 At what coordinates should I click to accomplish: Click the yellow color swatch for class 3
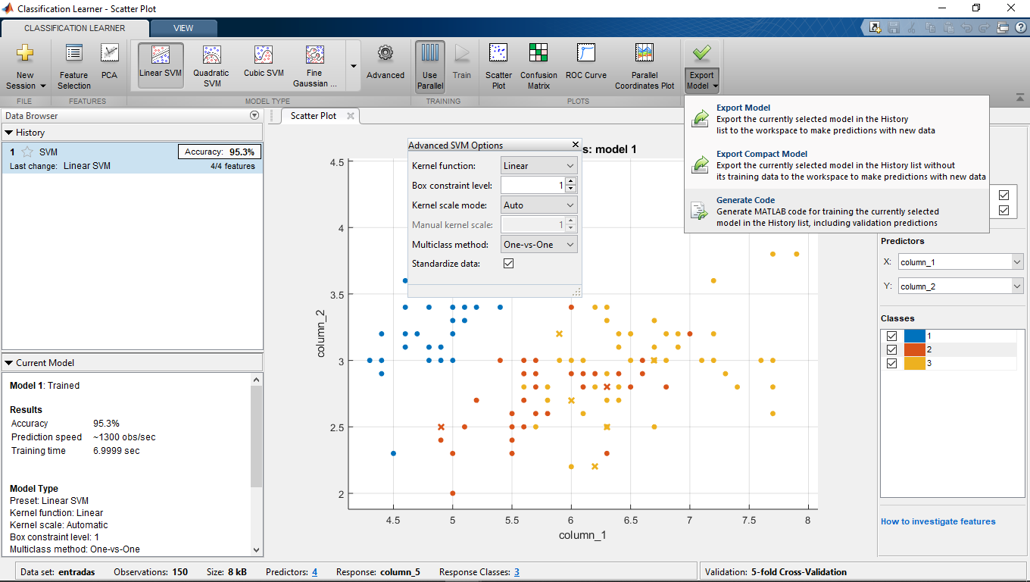[915, 363]
